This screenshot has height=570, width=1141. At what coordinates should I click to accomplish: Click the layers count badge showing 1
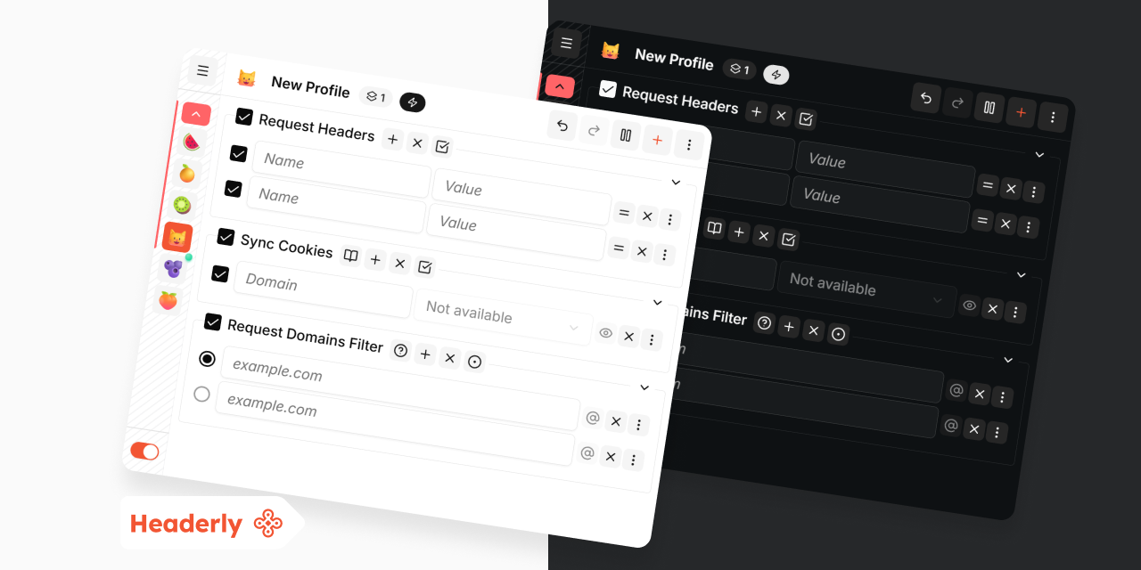(x=376, y=96)
